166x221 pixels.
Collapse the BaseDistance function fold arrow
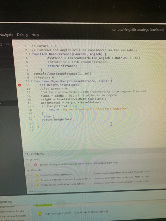pyautogui.click(x=30, y=54)
